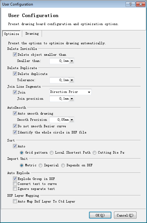Uncheck Delete object smaller than
This screenshot has height=223, width=147.
pyautogui.click(x=15, y=55)
